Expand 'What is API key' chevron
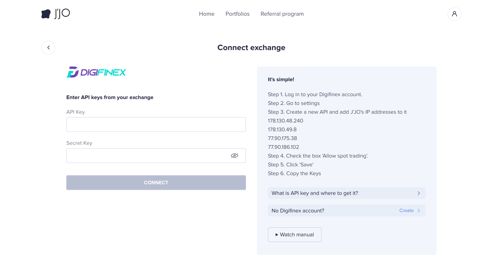 [419, 193]
